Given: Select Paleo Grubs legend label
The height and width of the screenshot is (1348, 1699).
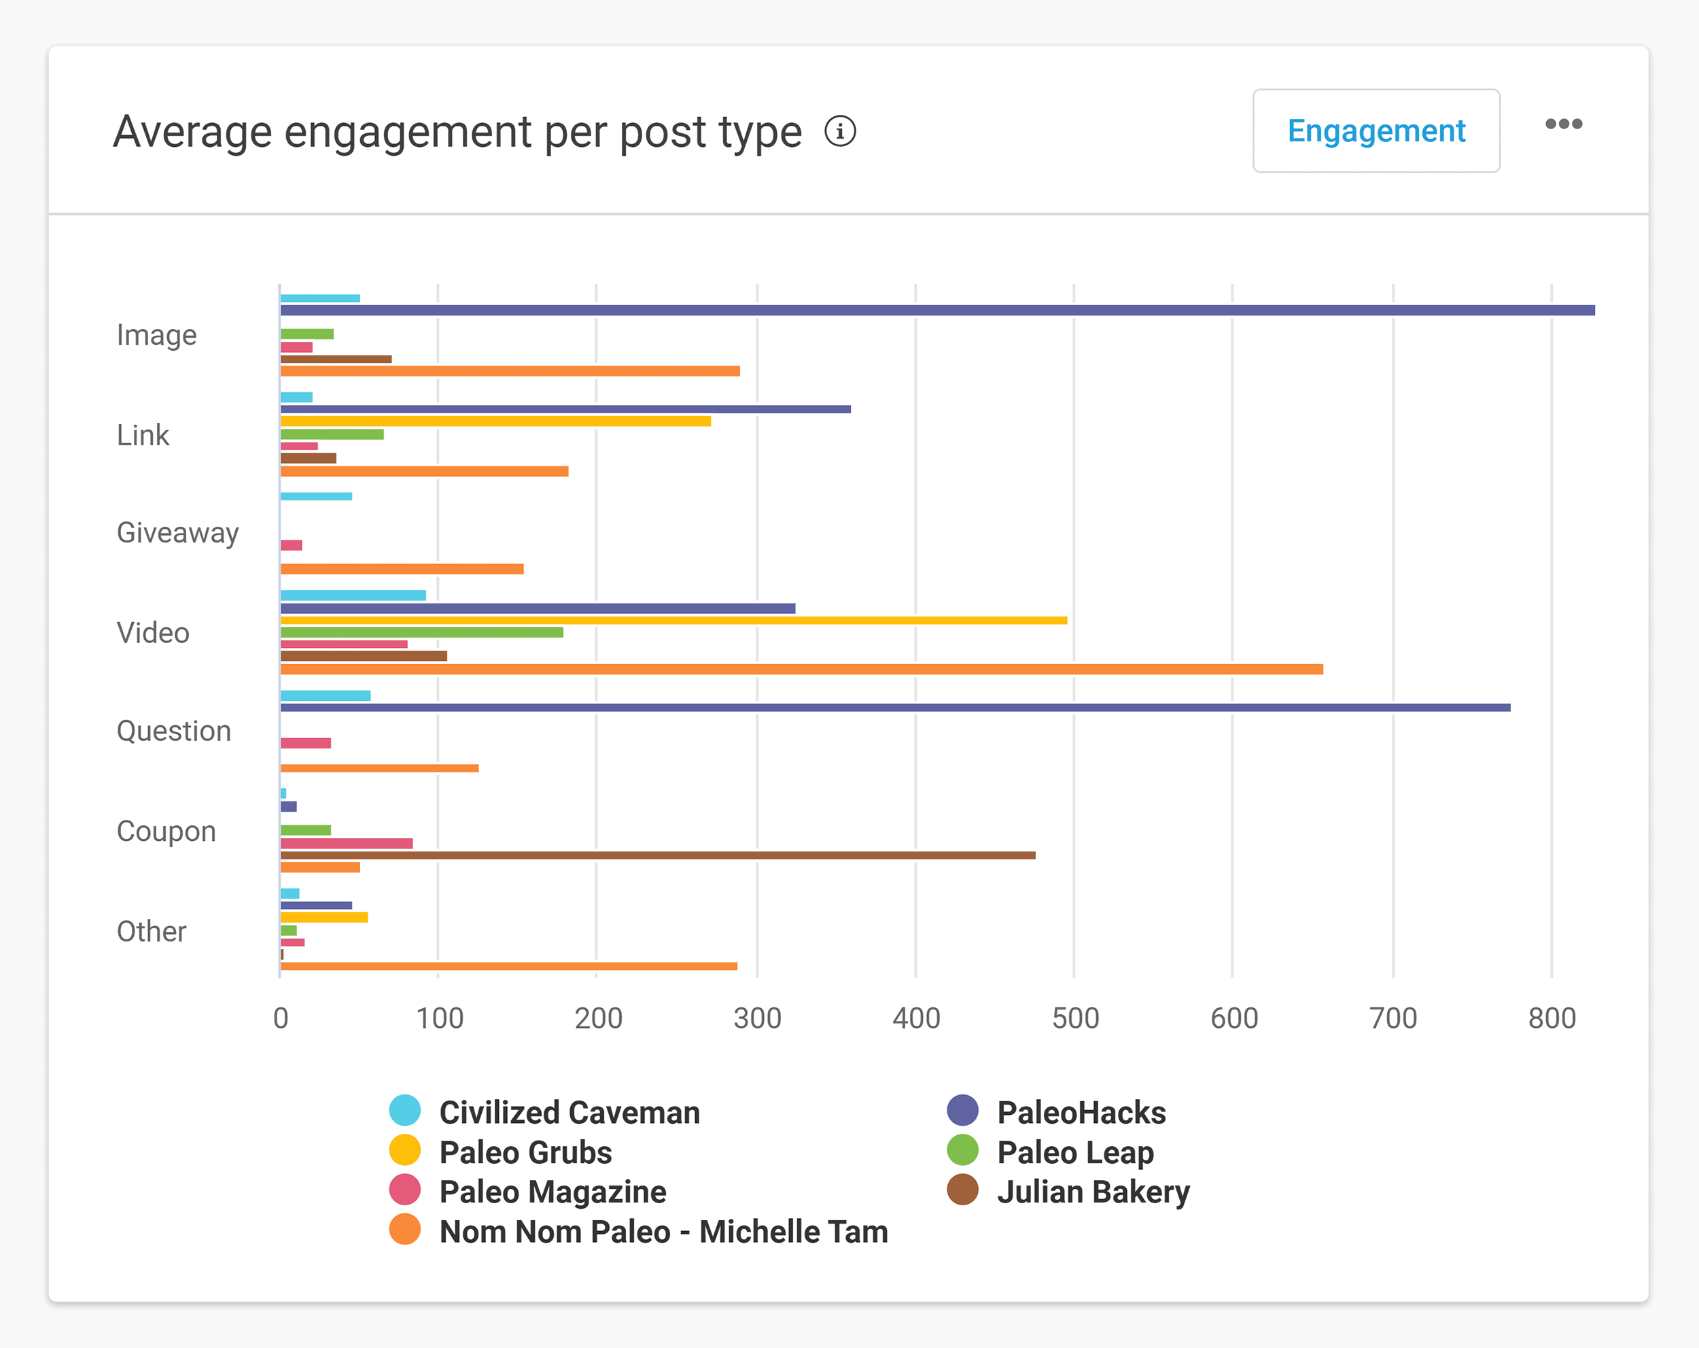Looking at the screenshot, I should click(525, 1152).
